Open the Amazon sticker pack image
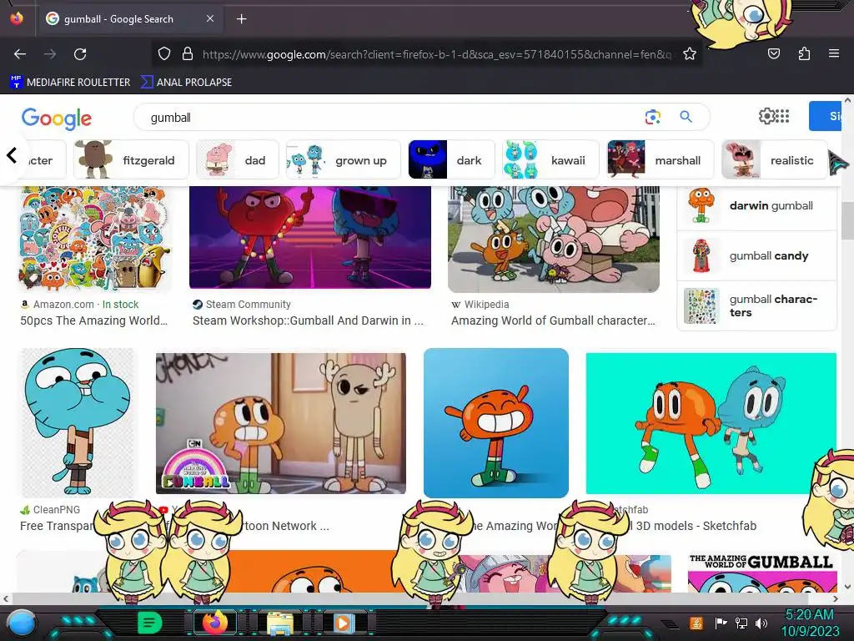Viewport: 854px width, 641px height. (95, 238)
